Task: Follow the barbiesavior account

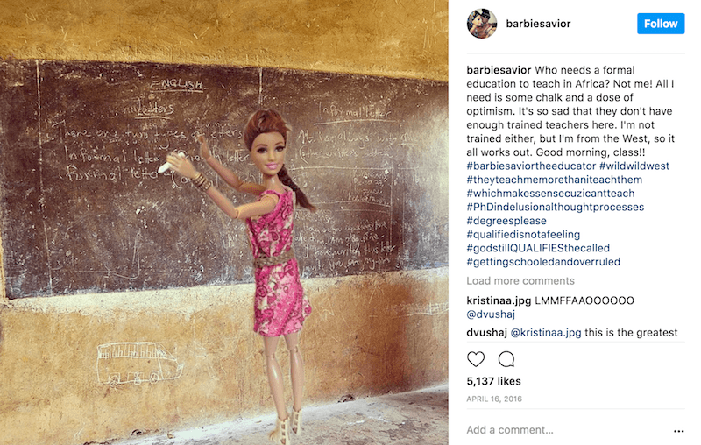Action: 661,24
